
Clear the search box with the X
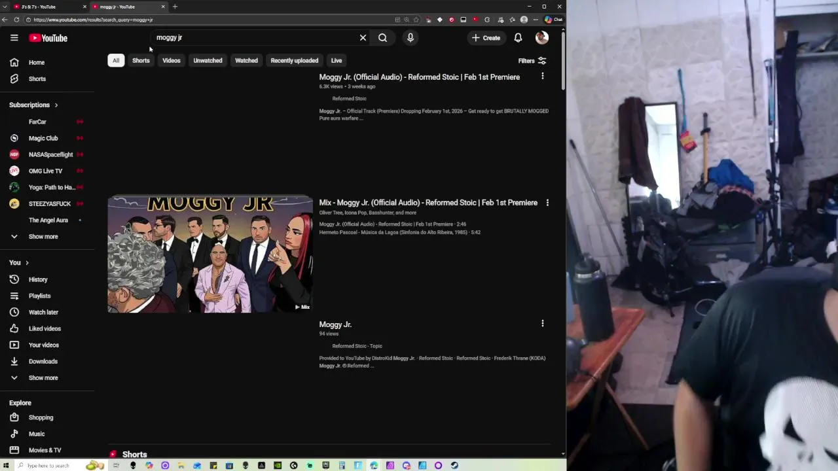click(x=363, y=38)
